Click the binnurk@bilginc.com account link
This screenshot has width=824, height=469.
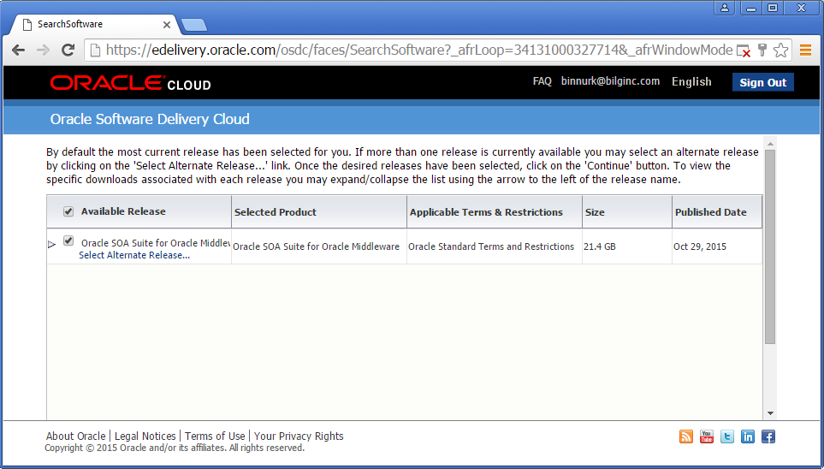coord(610,81)
